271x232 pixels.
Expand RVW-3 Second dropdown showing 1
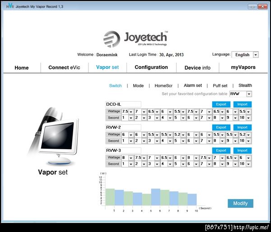point(131,164)
